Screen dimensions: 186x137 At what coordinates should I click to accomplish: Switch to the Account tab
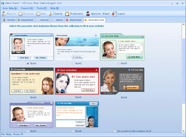[43, 20]
